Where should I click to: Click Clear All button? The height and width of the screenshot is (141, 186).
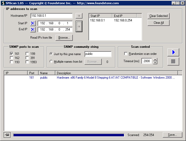click(159, 23)
